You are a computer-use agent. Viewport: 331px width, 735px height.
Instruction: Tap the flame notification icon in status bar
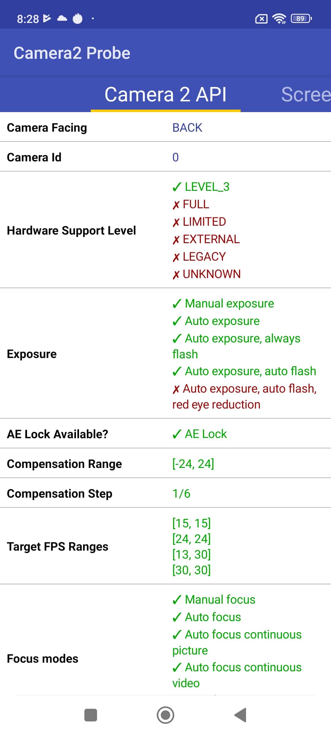(x=78, y=18)
